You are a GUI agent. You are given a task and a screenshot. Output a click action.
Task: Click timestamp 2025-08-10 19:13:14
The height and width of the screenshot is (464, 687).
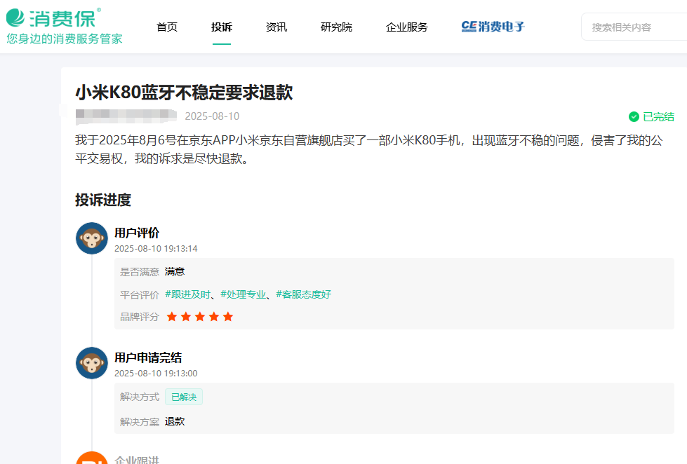pos(156,249)
